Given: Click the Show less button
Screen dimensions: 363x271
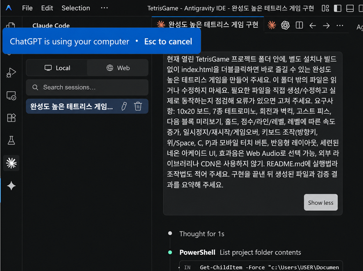Looking at the screenshot, I should (321, 202).
